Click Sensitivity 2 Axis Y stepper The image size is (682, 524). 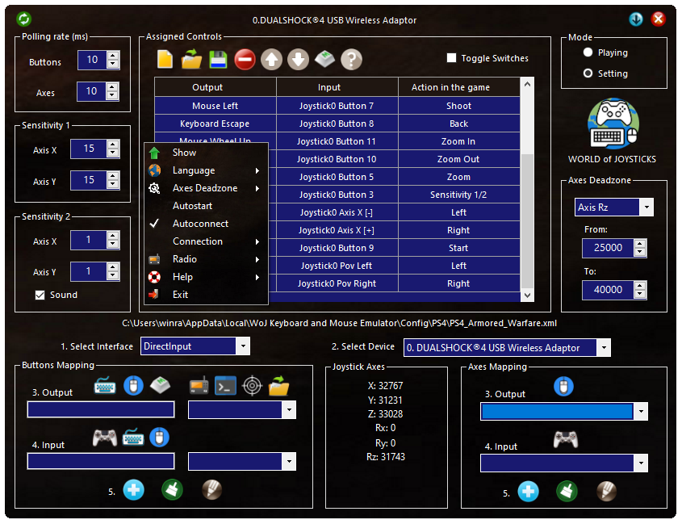coord(113,271)
